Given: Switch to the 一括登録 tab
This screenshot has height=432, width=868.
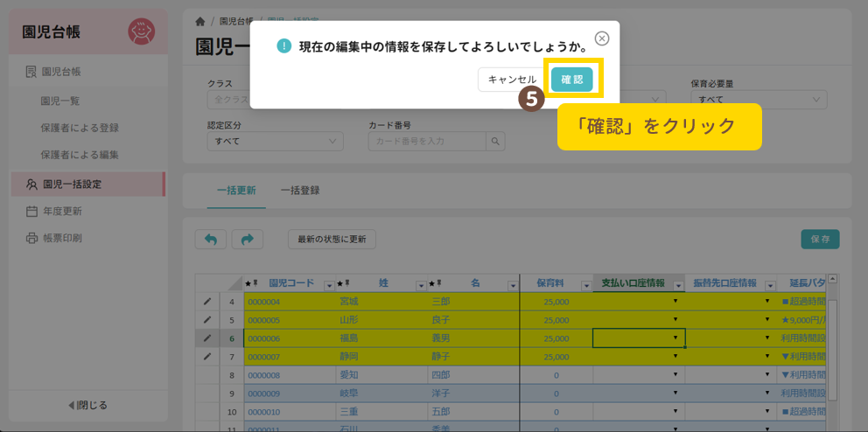Looking at the screenshot, I should click(x=300, y=190).
